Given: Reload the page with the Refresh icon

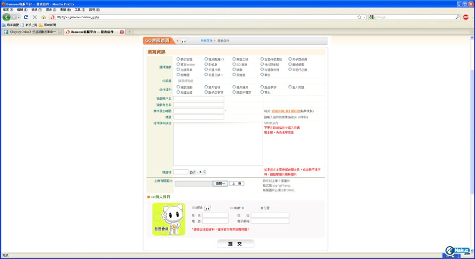Looking at the screenshot, I should point(26,17).
